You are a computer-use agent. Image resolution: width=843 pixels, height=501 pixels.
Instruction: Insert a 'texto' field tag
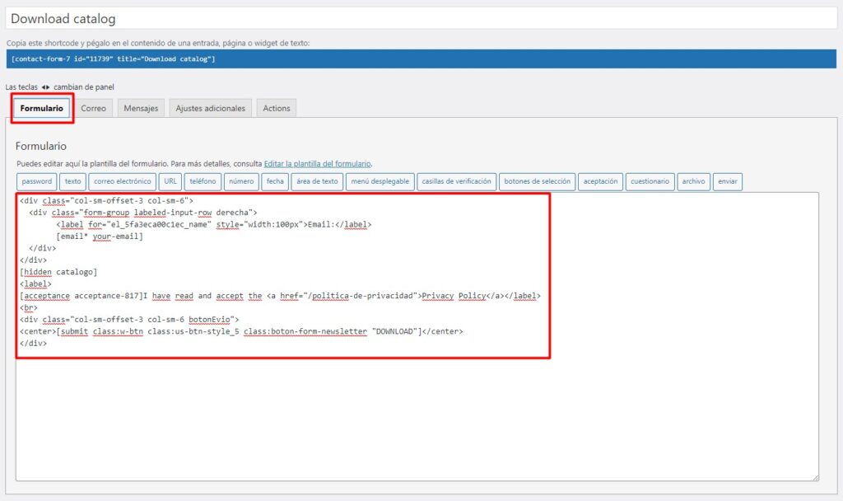coord(73,181)
